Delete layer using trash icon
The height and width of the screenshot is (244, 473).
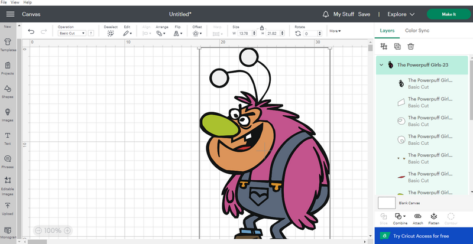click(410, 46)
